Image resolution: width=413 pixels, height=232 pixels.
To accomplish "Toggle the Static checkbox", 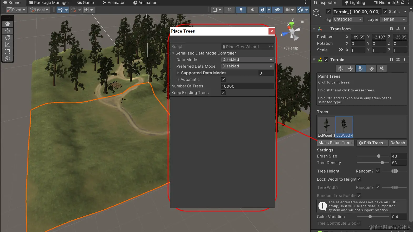I will 385,12.
